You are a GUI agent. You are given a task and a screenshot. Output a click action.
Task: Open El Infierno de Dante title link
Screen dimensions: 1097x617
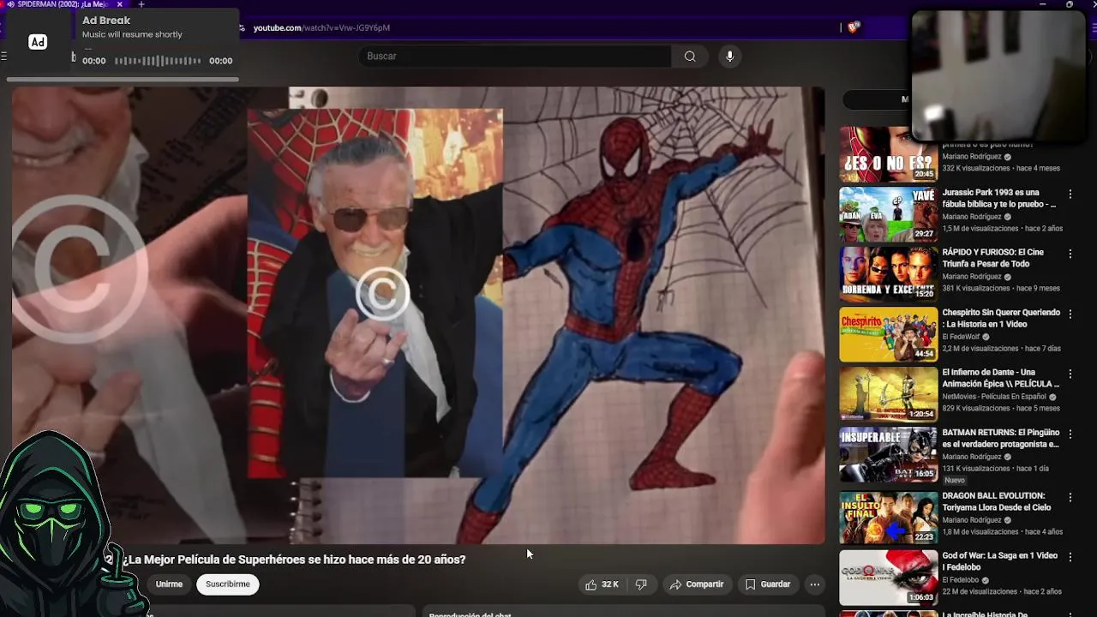point(1001,379)
